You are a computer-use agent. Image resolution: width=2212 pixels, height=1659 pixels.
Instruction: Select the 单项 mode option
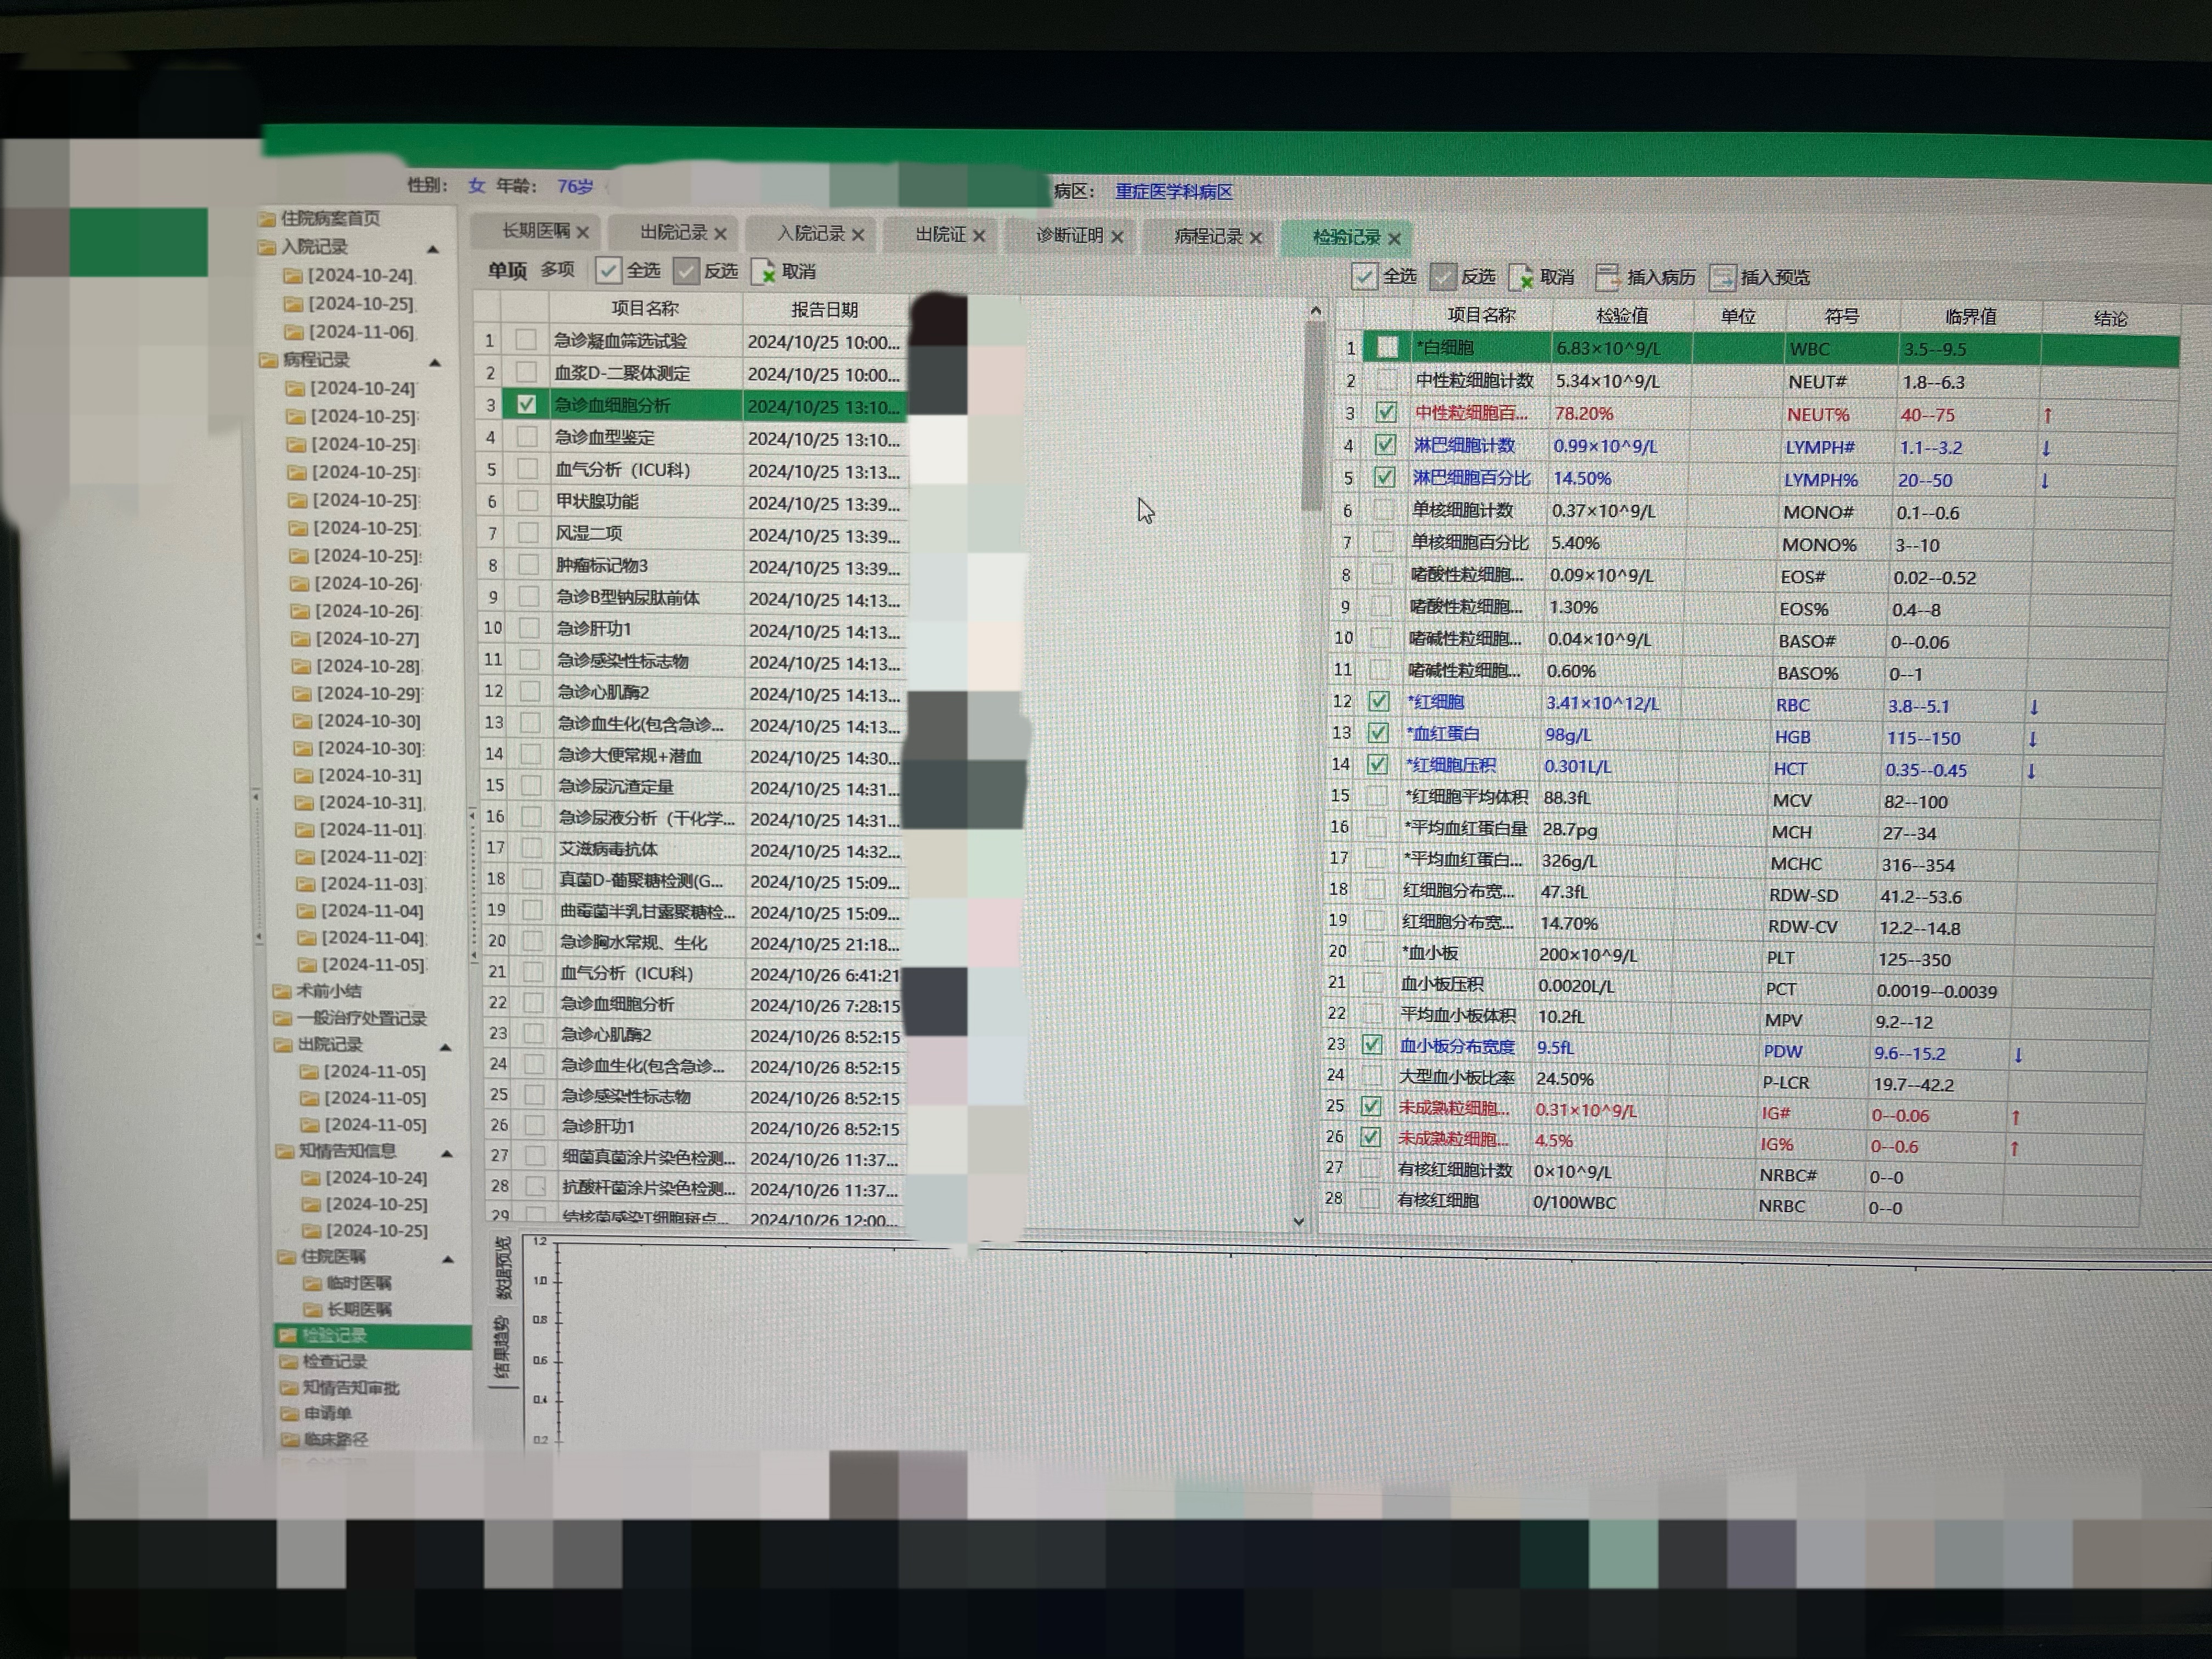click(x=508, y=270)
